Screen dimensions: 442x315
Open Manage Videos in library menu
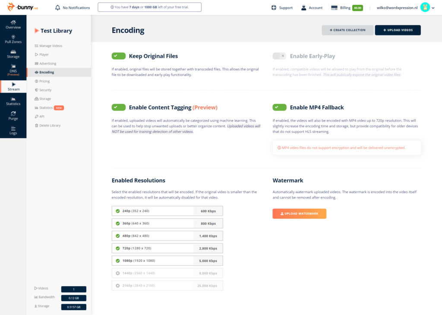pyautogui.click(x=48, y=46)
